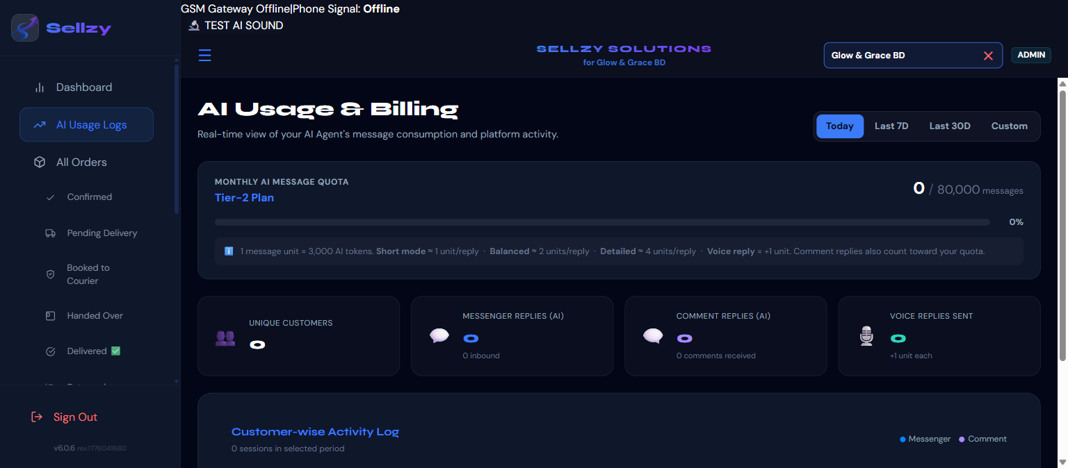Screen dimensions: 1068x468
Task: Click the Voice Replies microphone icon
Action: tap(866, 336)
